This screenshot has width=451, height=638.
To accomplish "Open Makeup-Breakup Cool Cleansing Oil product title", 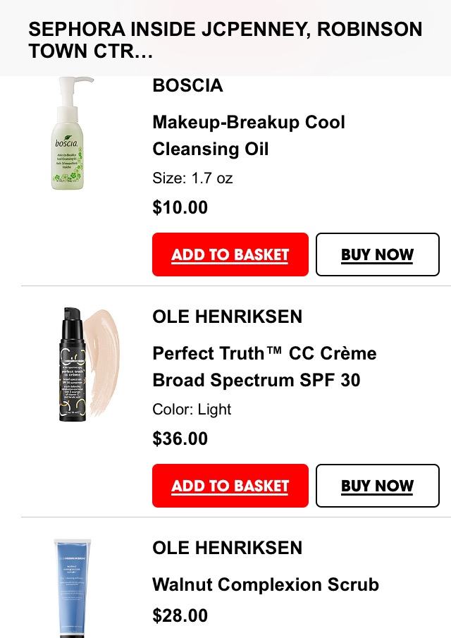I will pos(249,135).
